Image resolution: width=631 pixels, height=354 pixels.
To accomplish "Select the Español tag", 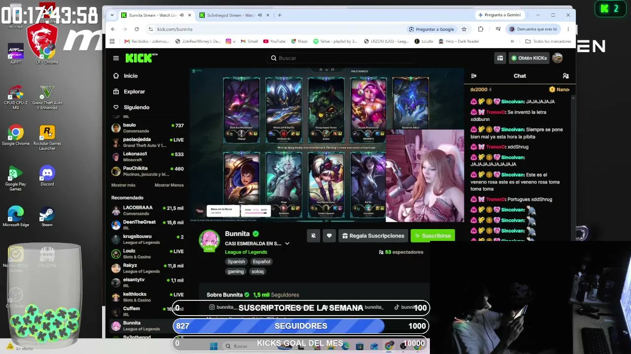I will pos(261,262).
